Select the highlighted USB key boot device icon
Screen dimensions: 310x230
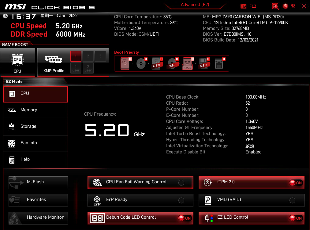188,63
